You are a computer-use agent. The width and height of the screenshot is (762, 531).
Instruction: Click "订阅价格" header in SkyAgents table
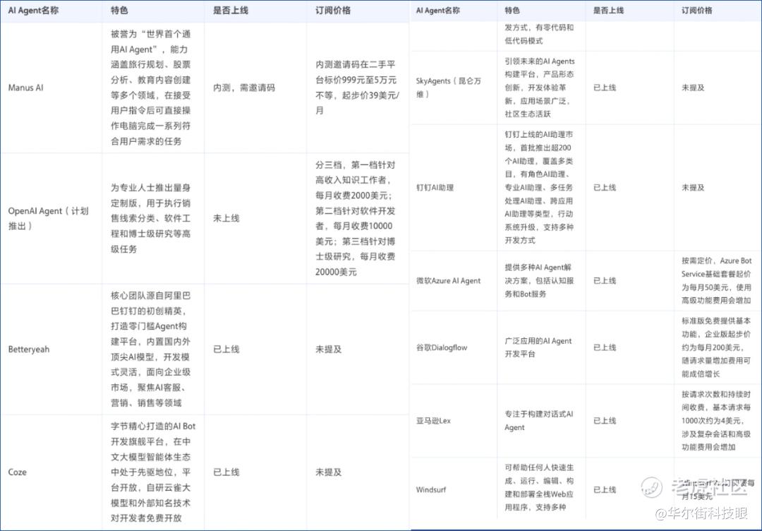tap(697, 10)
